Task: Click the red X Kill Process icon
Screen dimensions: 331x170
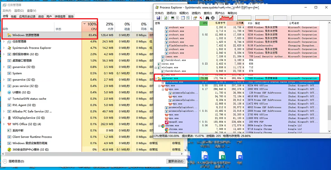Action: (x=200, y=18)
